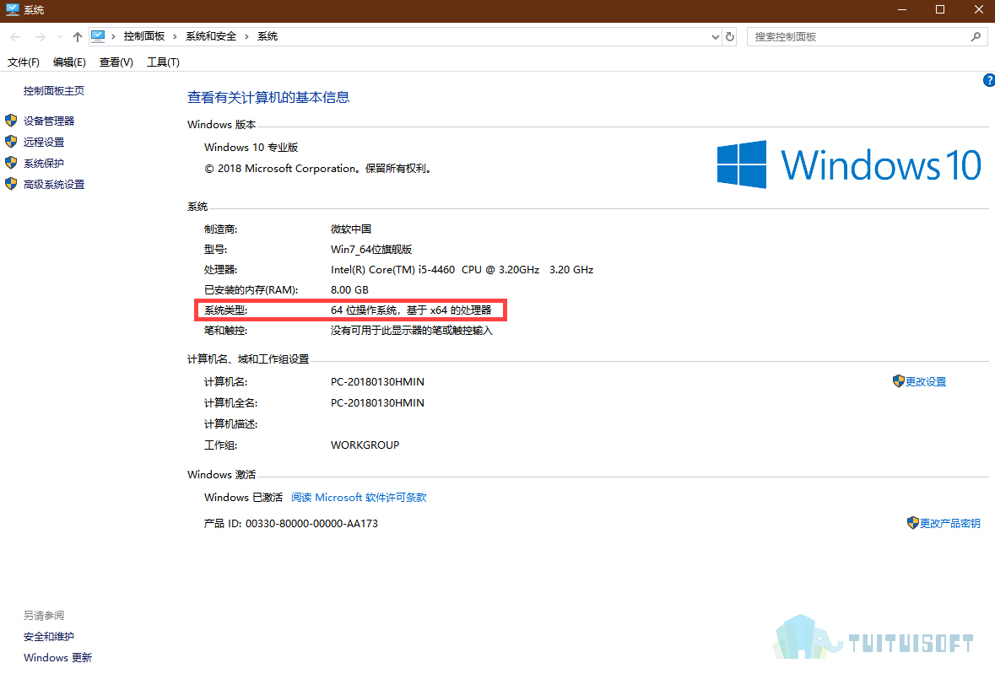The width and height of the screenshot is (995, 674).
Task: Click shield icon next to 更改设置
Action: (898, 381)
